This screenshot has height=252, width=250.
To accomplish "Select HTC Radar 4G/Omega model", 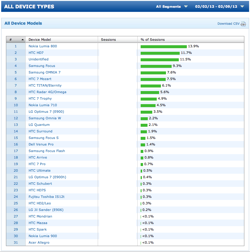I will pos(47,92).
